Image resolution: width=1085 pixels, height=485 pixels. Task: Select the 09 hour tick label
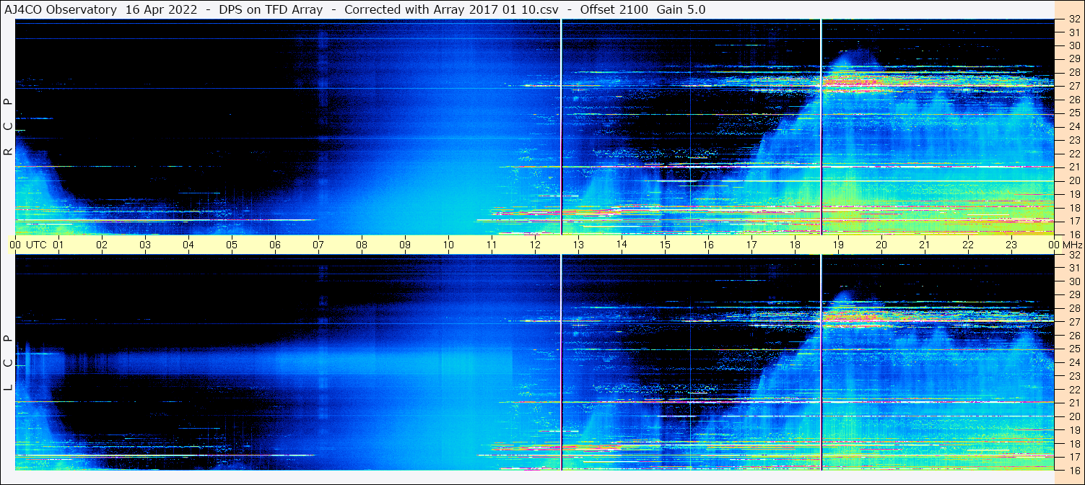[405, 245]
